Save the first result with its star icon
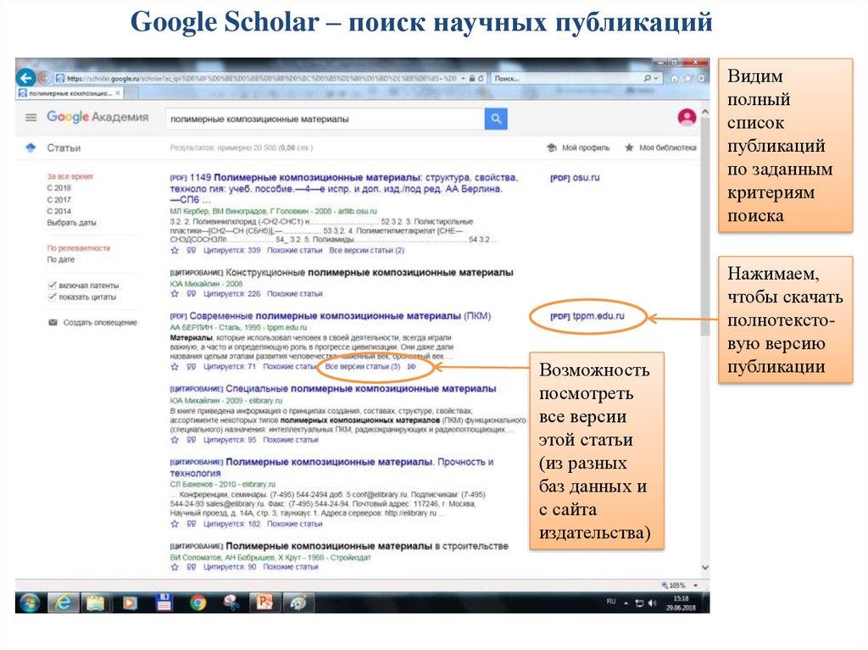868x650 pixels. (175, 251)
